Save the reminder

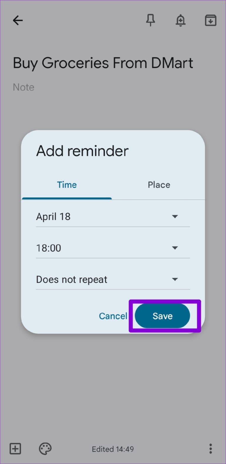tap(162, 316)
